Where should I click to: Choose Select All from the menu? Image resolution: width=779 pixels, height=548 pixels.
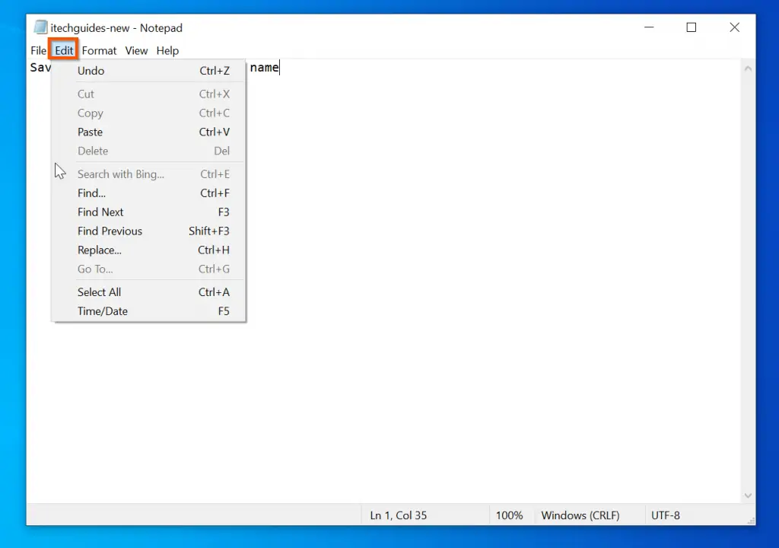(148, 292)
